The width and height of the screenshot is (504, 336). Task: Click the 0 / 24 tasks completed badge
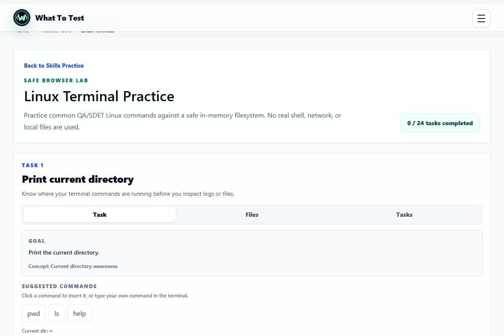pyautogui.click(x=440, y=123)
